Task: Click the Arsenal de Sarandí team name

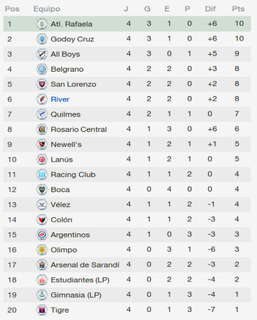Action: pyautogui.click(x=85, y=265)
